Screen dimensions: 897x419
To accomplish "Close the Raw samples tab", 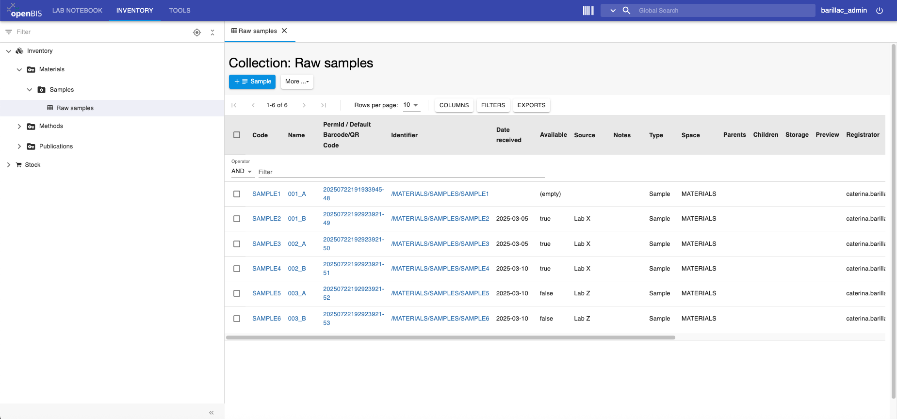I will pos(284,31).
